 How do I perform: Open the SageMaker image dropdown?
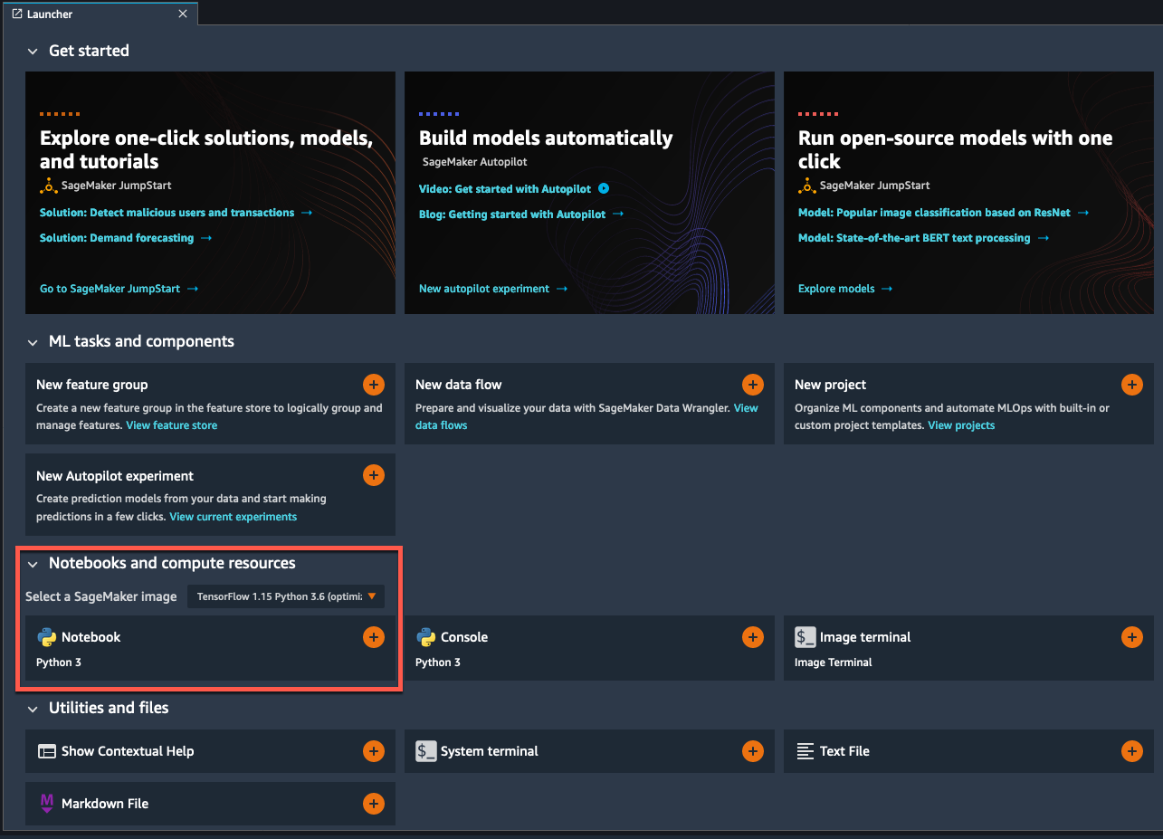tap(286, 596)
